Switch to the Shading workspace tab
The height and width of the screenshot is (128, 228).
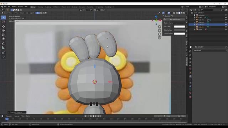point(74,7)
